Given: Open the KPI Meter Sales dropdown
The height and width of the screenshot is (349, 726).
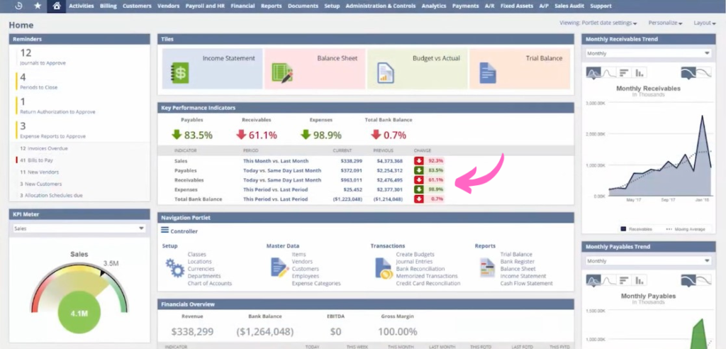Looking at the screenshot, I should coord(78,228).
